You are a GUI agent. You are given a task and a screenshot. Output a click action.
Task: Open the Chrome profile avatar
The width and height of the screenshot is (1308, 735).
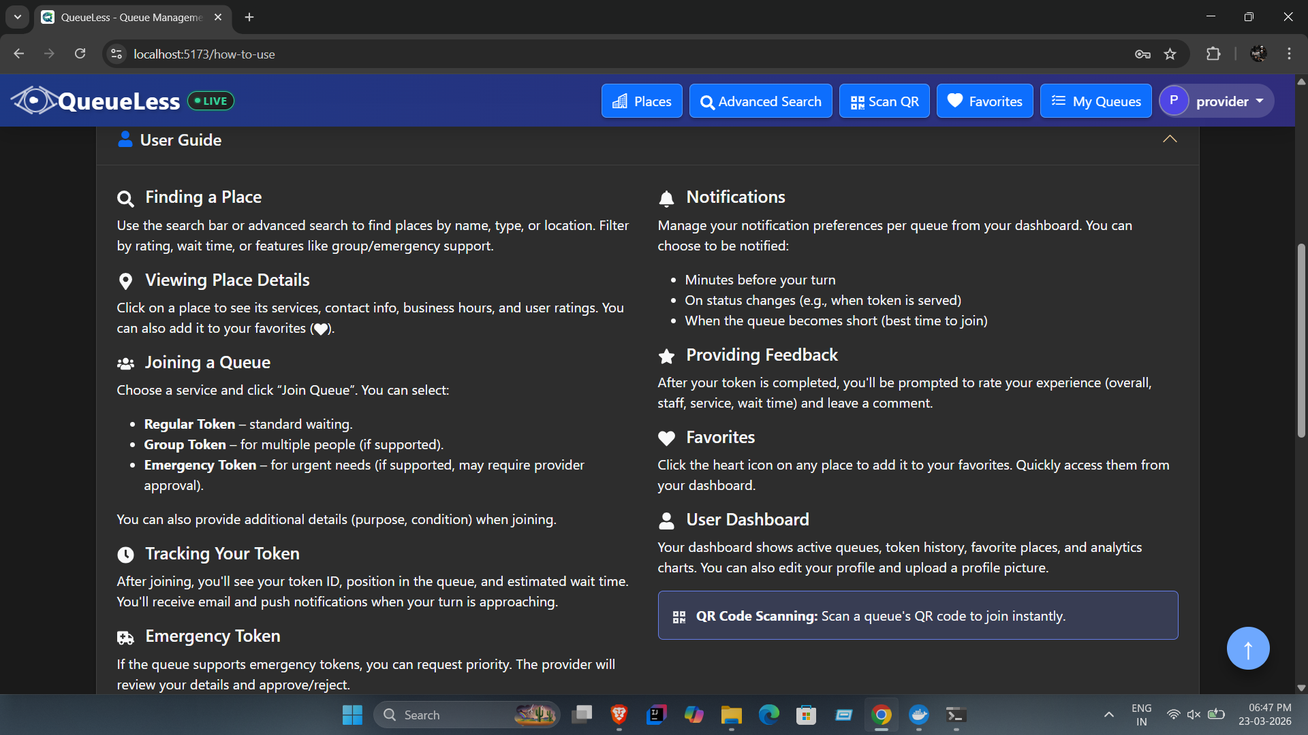pos(1258,54)
